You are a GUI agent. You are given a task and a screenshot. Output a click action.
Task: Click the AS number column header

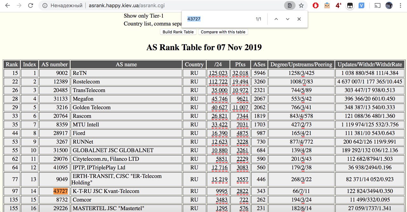[x=54, y=64]
